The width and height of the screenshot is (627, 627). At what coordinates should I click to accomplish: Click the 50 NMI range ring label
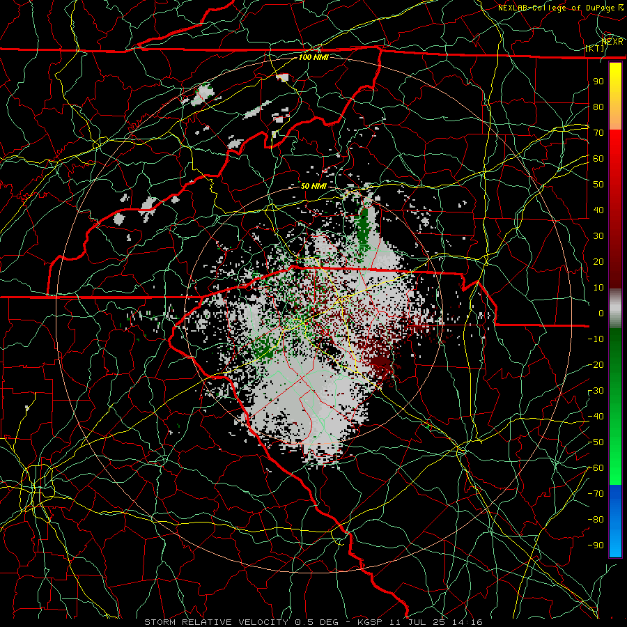pyautogui.click(x=313, y=186)
